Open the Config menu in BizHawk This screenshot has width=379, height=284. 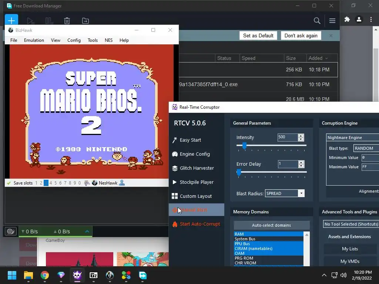click(x=74, y=40)
